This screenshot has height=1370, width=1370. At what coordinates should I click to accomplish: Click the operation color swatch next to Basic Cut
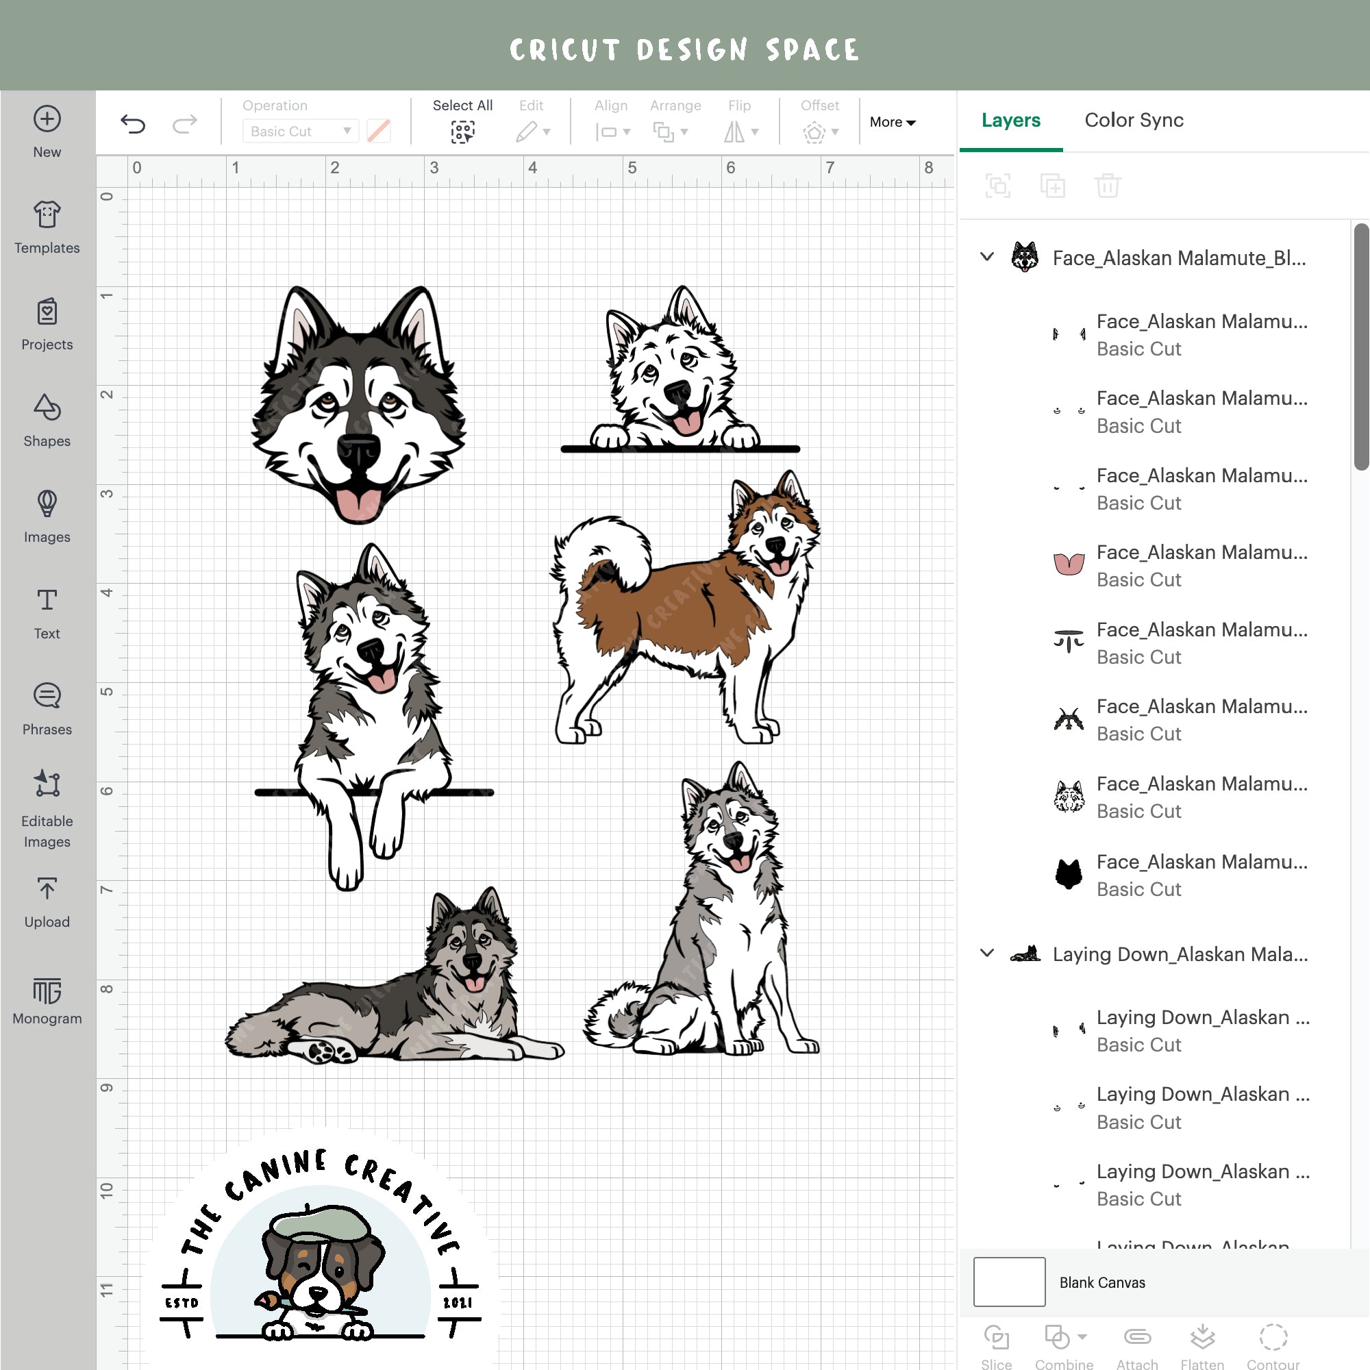coord(379,132)
